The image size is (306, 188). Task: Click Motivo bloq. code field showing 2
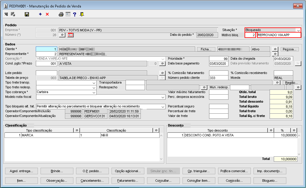point(250,35)
